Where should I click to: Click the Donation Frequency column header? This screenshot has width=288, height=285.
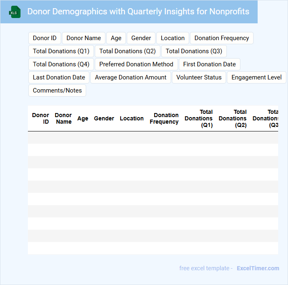pyautogui.click(x=164, y=118)
